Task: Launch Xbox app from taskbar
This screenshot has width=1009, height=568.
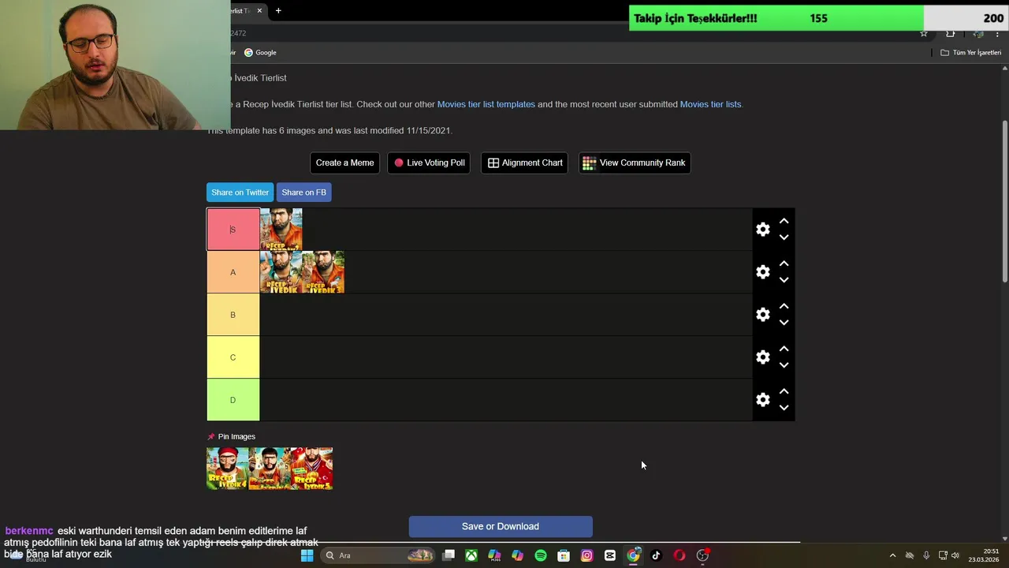Action: pyautogui.click(x=471, y=555)
